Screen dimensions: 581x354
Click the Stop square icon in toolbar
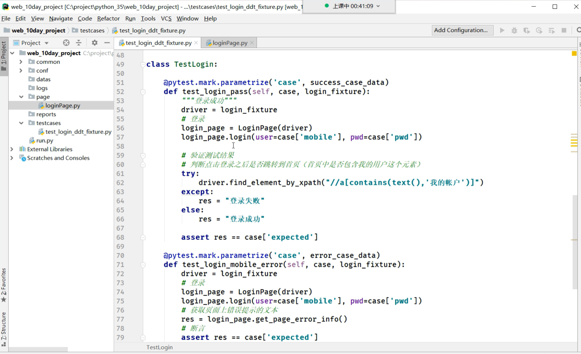564,30
